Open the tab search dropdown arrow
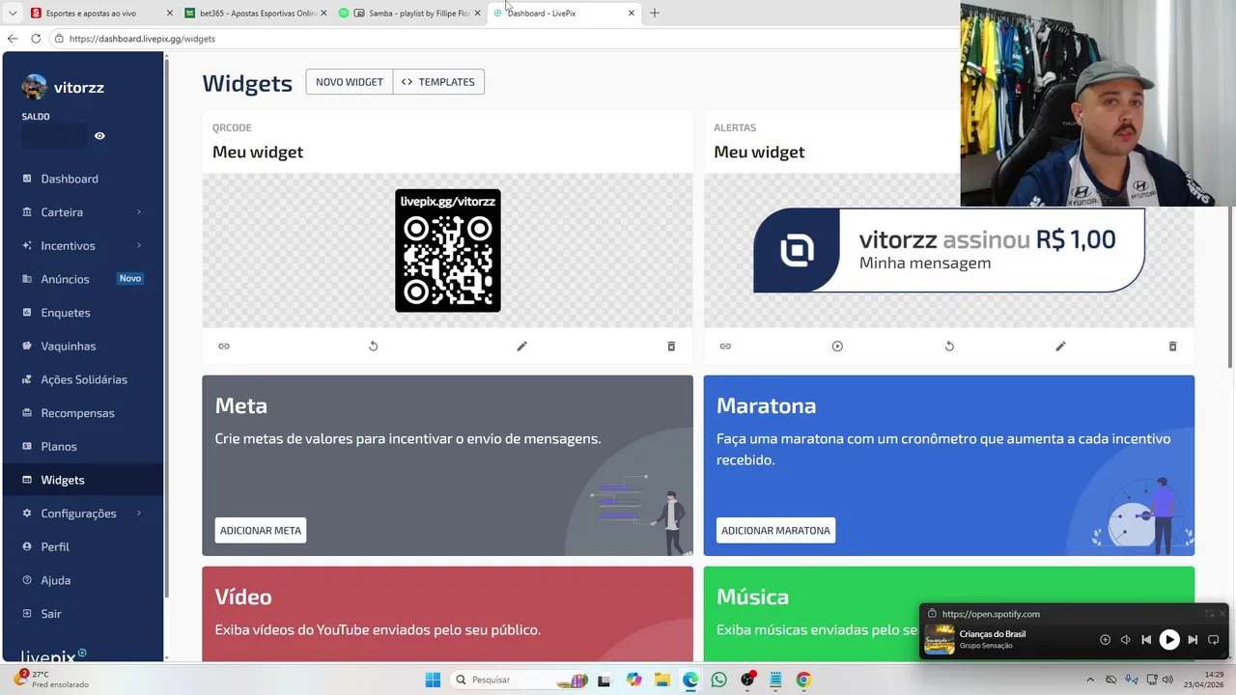Screen dimensions: 1236x695 [x=12, y=14]
